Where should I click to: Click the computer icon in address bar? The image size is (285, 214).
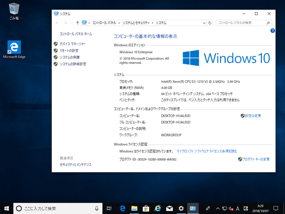click(84, 23)
